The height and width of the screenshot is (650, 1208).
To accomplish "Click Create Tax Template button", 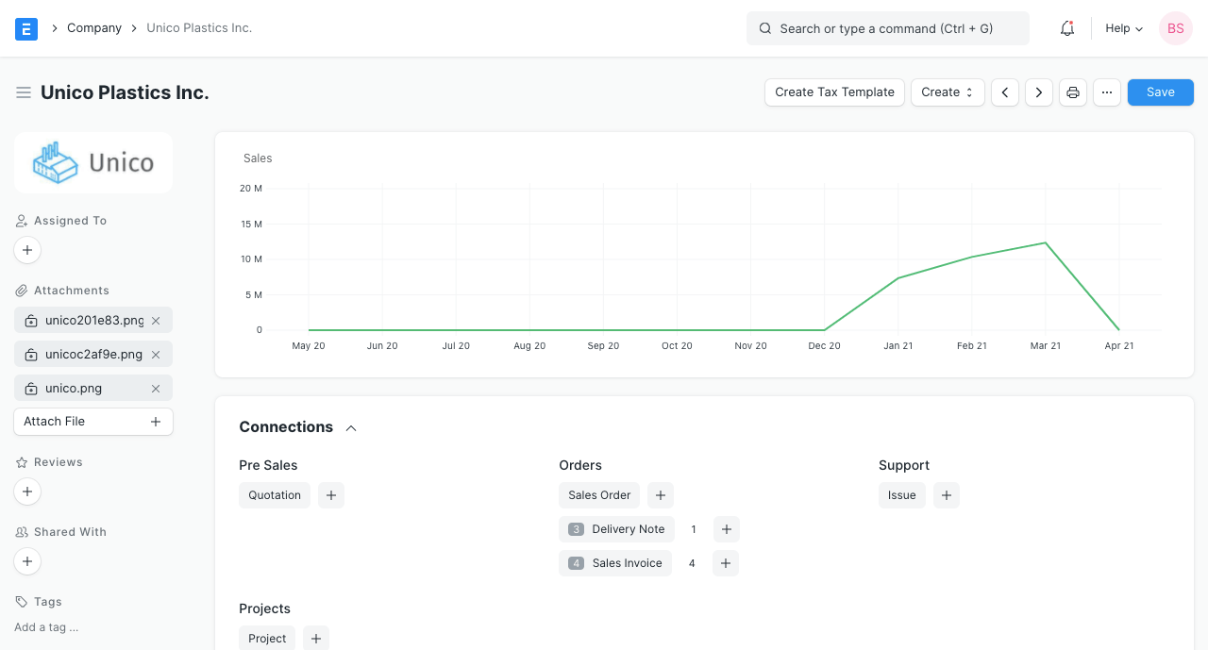I will (x=834, y=92).
